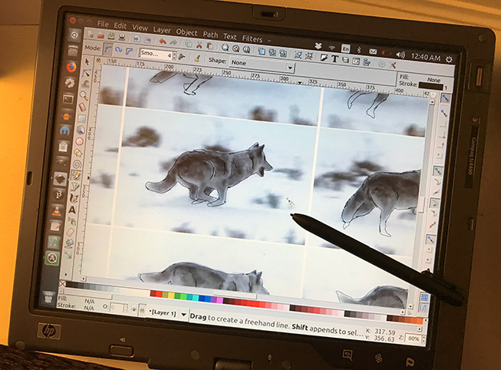The image size is (501, 370).
Task: Open the Shape dropdown showing None
Action: (x=262, y=65)
